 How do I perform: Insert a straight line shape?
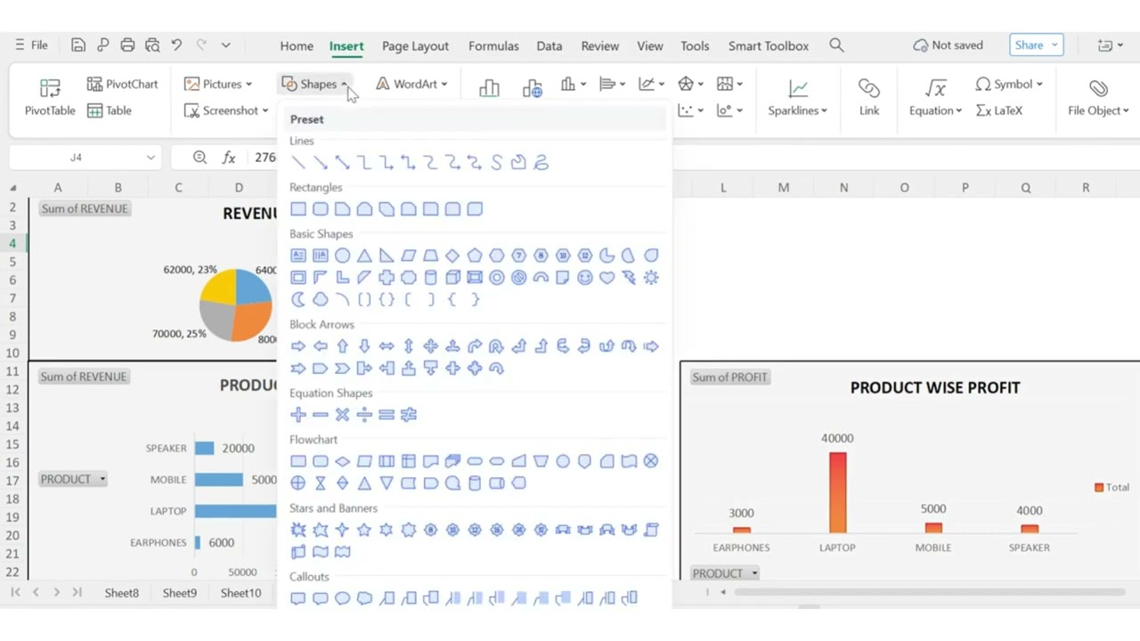click(x=298, y=163)
